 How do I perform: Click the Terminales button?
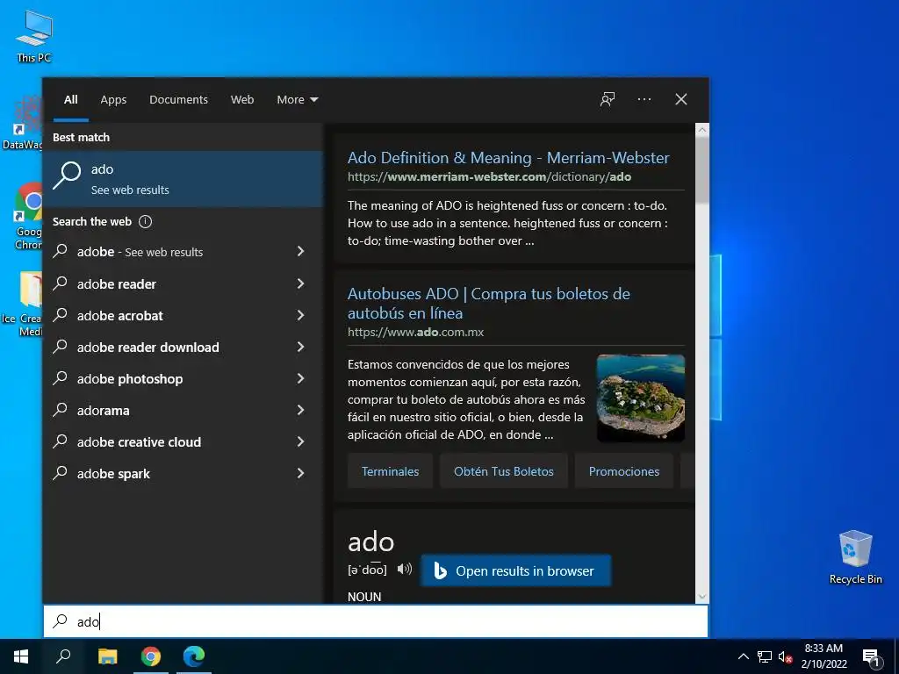click(x=390, y=471)
